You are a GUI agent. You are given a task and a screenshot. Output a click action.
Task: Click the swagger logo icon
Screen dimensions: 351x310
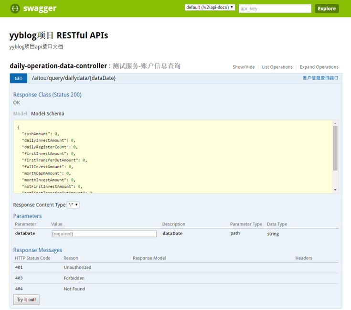coord(15,9)
